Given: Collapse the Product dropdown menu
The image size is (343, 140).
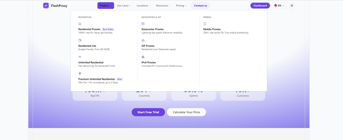Looking at the screenshot, I should pyautogui.click(x=106, y=6).
